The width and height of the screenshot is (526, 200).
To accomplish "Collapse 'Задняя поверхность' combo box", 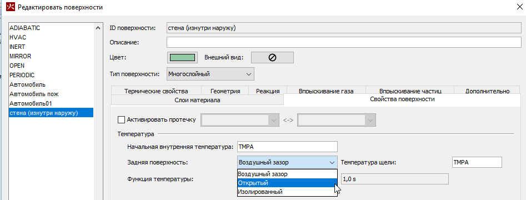I will [287, 162].
